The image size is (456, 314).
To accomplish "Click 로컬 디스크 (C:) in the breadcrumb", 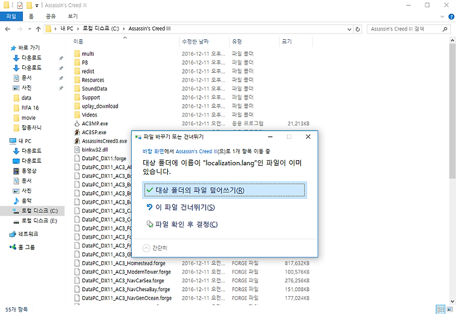I will pyautogui.click(x=101, y=28).
